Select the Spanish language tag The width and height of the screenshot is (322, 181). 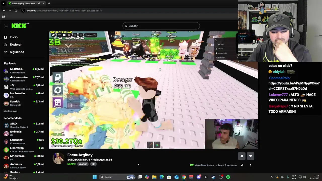tap(83, 164)
